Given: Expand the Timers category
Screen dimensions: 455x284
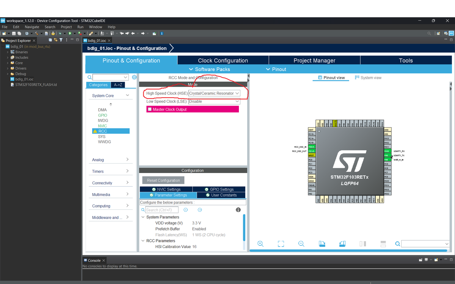Looking at the screenshot, I should coord(127,171).
